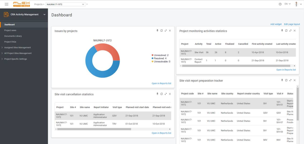Open the EN language dropdown
Screen dimensions: 304x144
pos(288,4)
